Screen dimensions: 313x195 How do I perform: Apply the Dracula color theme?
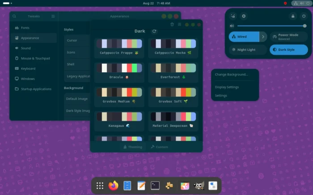pyautogui.click(x=119, y=71)
